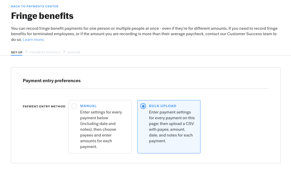Screen dimensions: 291x171
Task: Click Bulk Upload text mentioning CSV
Action: (x=171, y=124)
